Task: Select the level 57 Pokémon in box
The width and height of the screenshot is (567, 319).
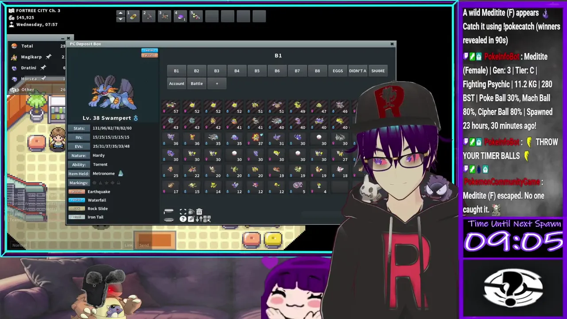Action: point(171,107)
